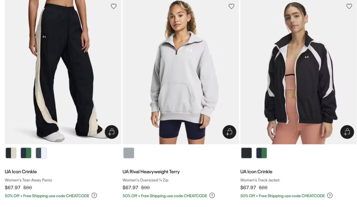This screenshot has height=207, width=357.
Task: Quick add the Tear-Away Pants to bag
Action: click(x=112, y=132)
